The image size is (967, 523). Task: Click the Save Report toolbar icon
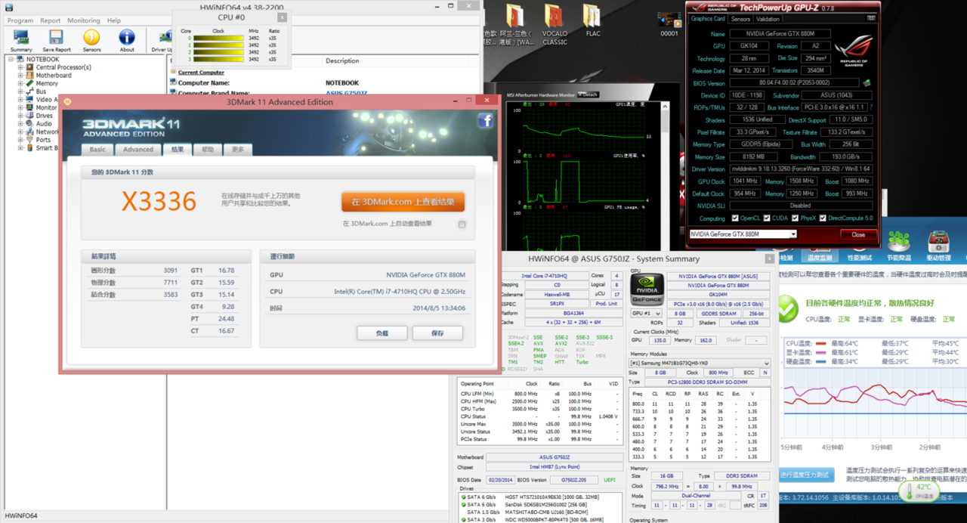click(x=57, y=40)
